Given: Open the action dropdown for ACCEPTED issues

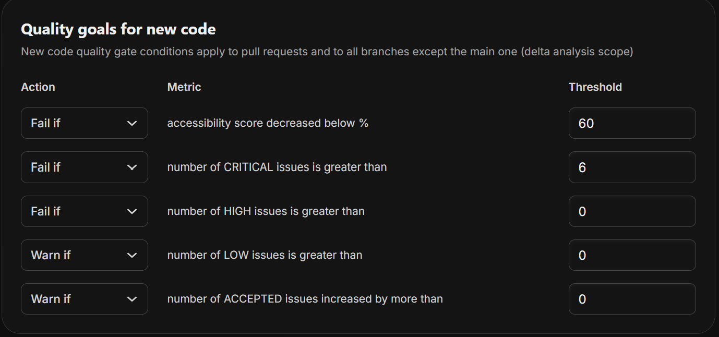Looking at the screenshot, I should 84,299.
